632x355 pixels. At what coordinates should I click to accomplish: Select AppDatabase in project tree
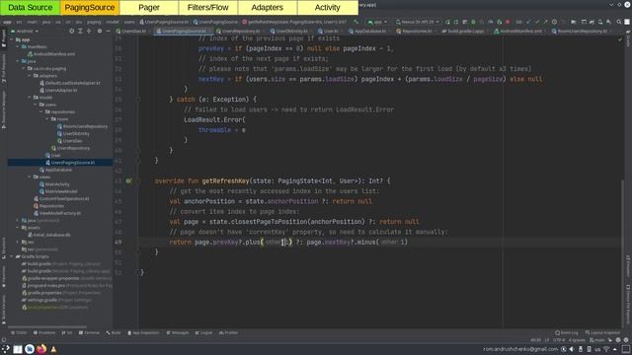coord(58,170)
